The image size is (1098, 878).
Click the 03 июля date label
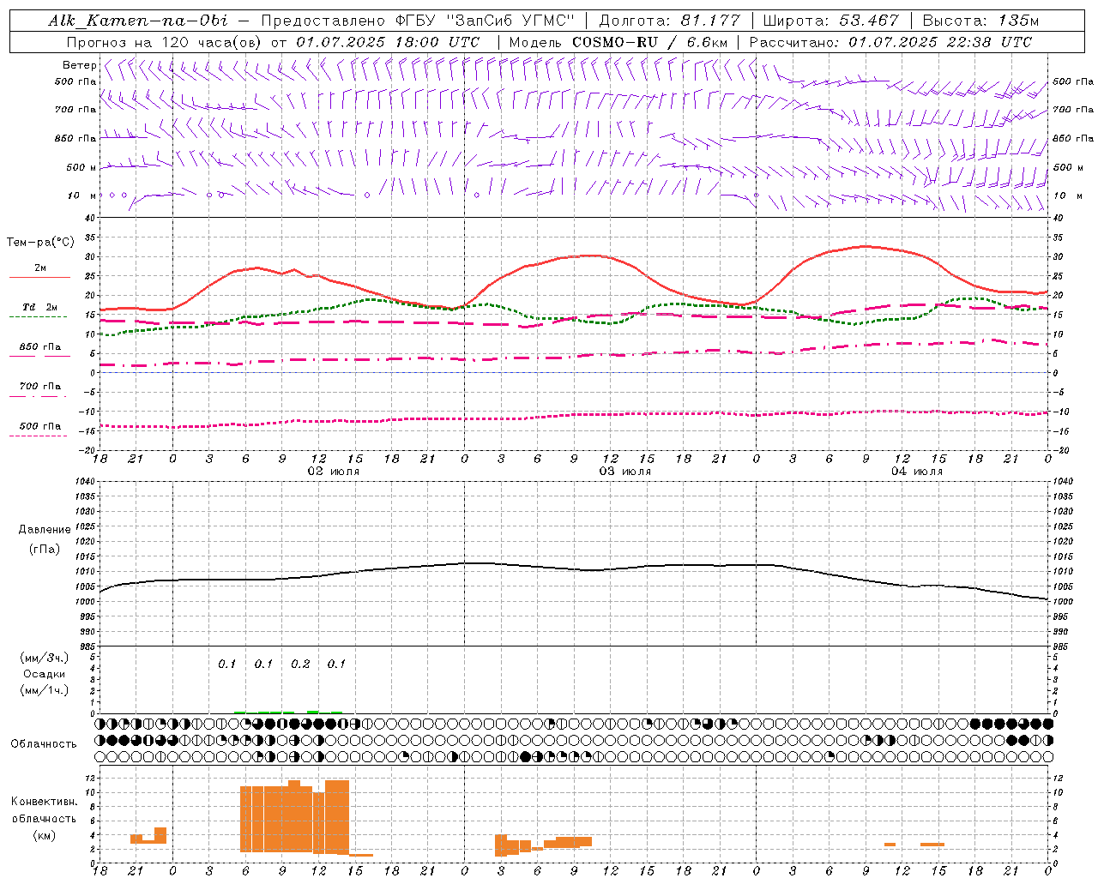pyautogui.click(x=625, y=472)
